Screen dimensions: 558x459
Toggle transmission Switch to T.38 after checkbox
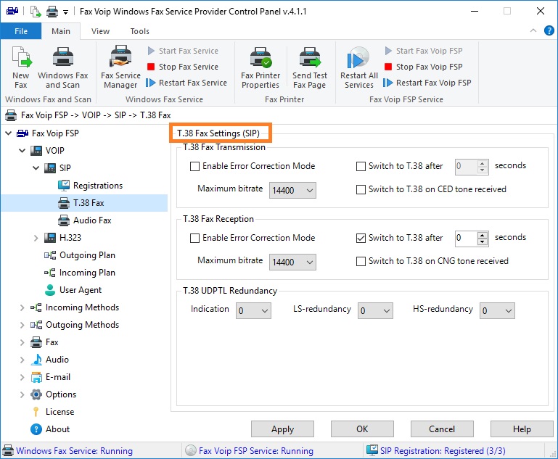pos(361,166)
